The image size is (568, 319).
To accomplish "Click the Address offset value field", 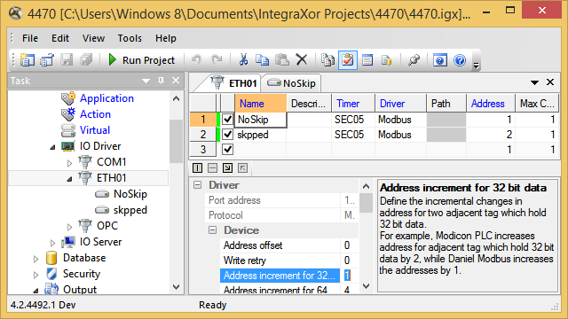I will (x=349, y=245).
